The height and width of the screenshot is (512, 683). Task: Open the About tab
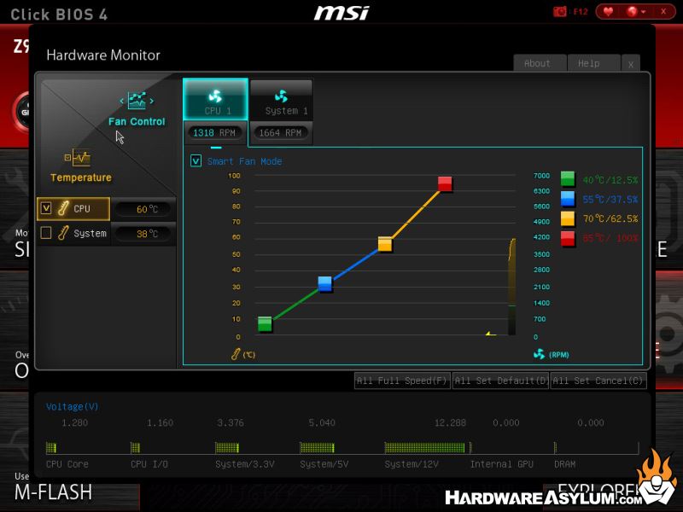[540, 63]
